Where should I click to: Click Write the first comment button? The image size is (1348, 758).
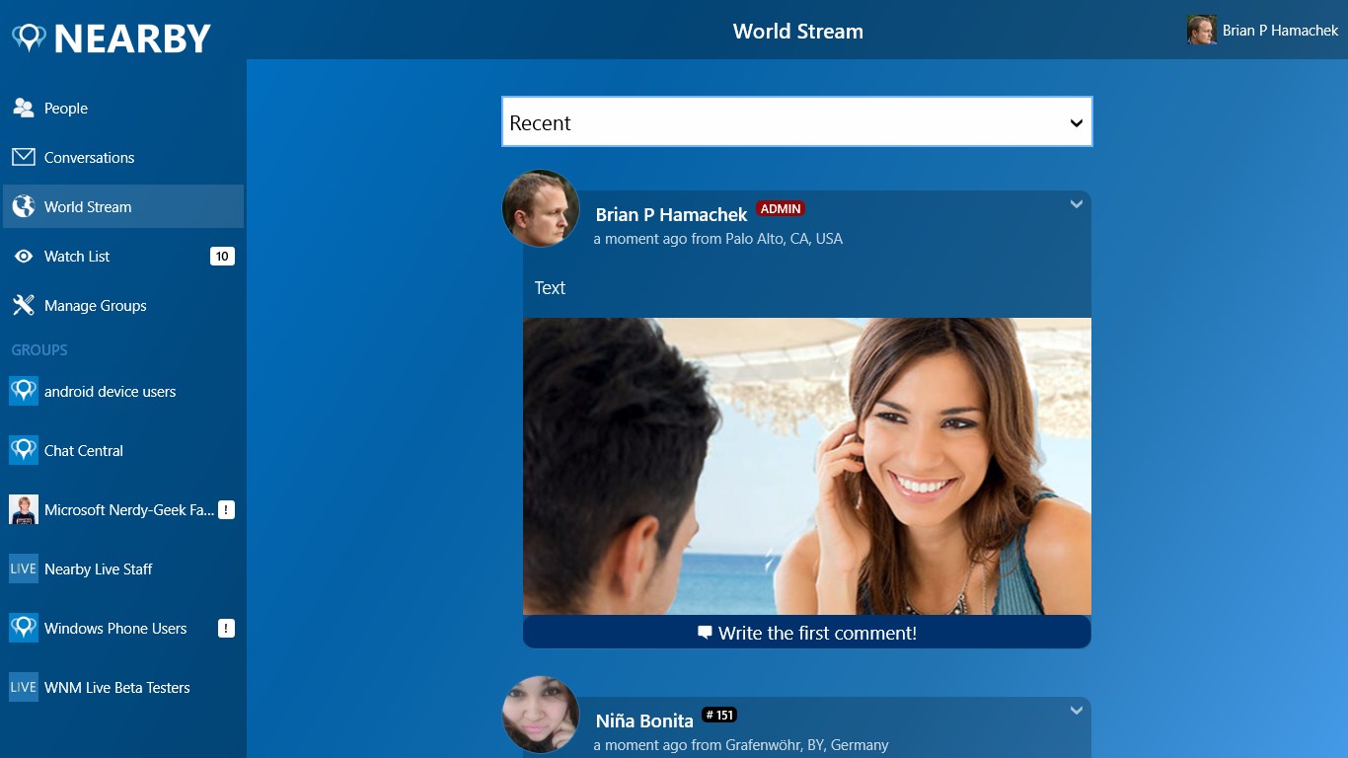(807, 633)
